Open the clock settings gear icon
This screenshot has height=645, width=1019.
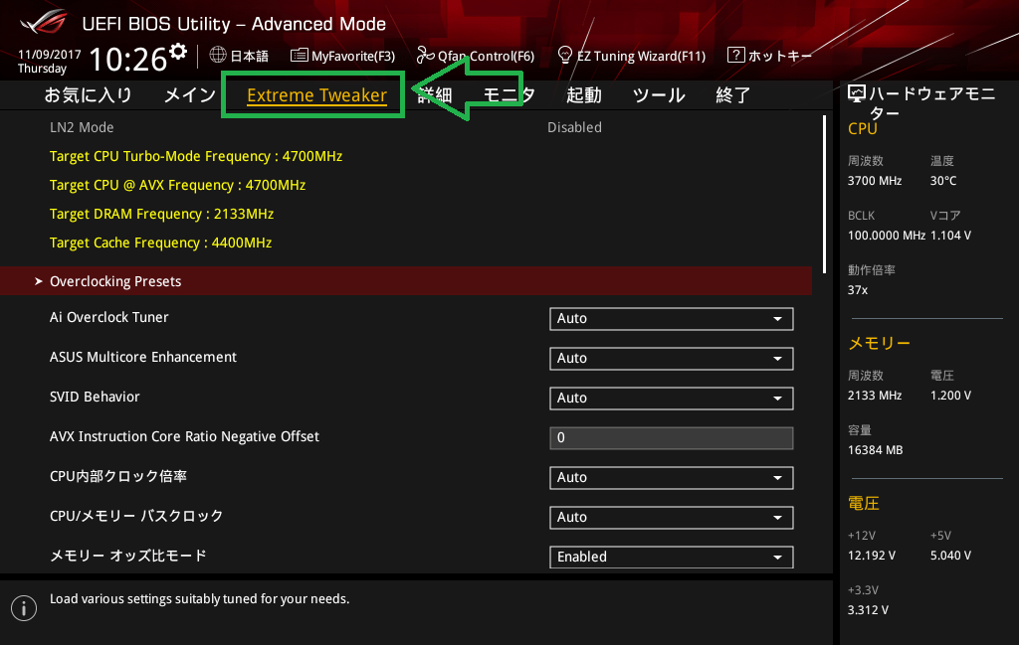click(x=178, y=51)
